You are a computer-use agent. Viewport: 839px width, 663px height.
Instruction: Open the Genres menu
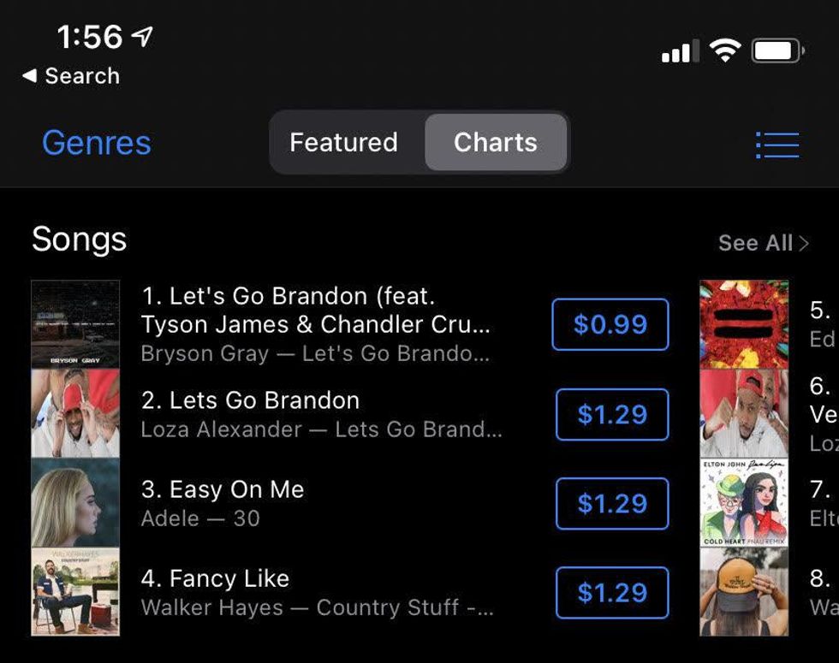[97, 143]
